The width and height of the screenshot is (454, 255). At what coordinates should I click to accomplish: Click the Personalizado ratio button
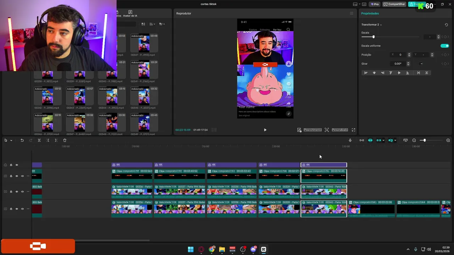pyautogui.click(x=340, y=130)
